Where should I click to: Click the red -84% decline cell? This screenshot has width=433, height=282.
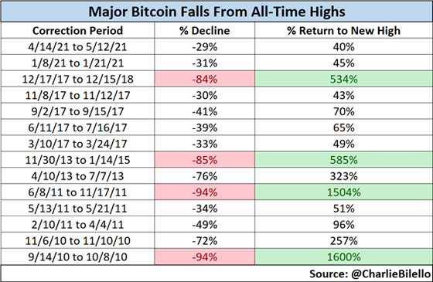205,79
